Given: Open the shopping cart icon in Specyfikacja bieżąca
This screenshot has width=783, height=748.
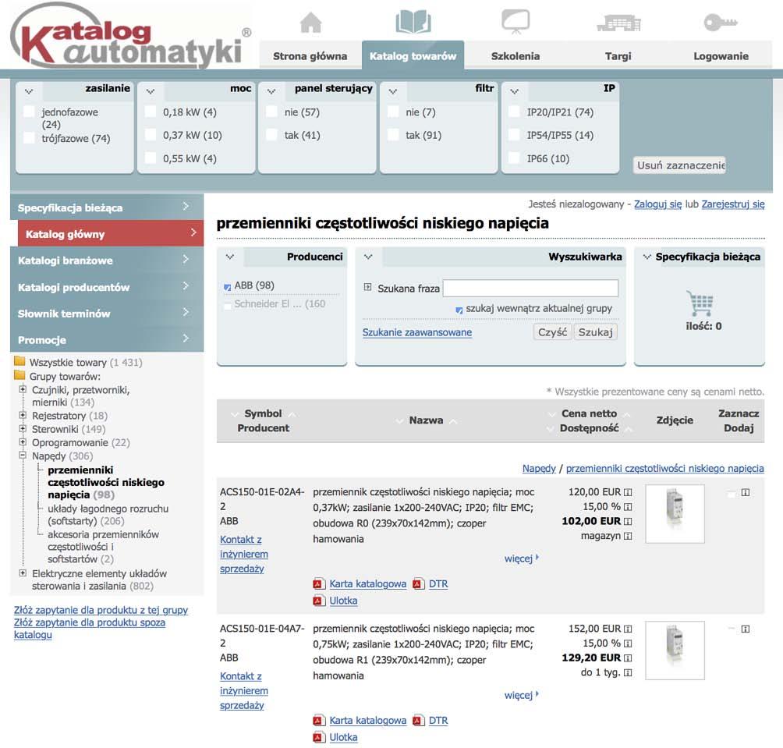Looking at the screenshot, I should tap(700, 303).
